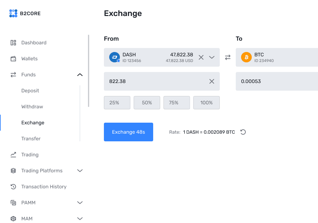Viewport: 318px width, 223px height.
Task: Expand the PAMM submenu
Action: tap(80, 203)
